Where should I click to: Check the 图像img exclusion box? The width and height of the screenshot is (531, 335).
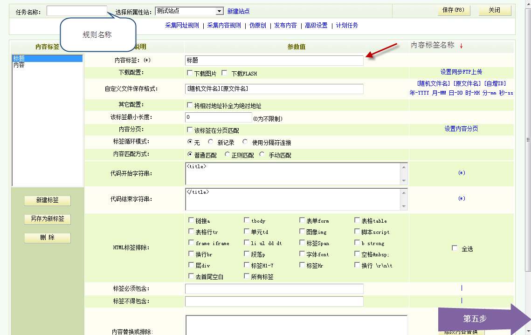coord(302,232)
